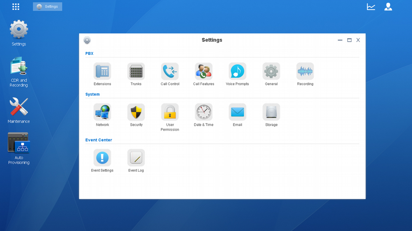Open the Auto Provisioning desktop icon

click(19, 143)
